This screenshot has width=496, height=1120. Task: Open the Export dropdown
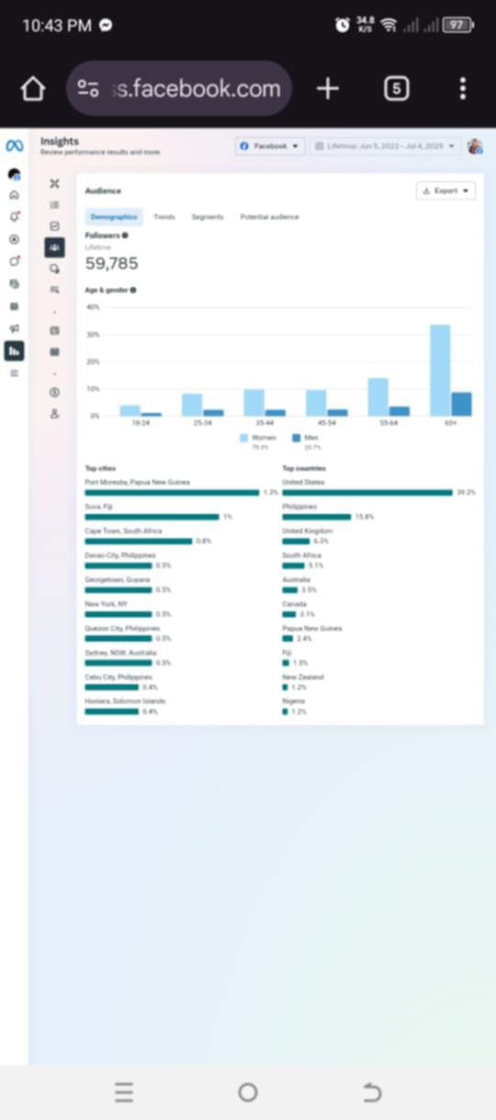pyautogui.click(x=445, y=190)
